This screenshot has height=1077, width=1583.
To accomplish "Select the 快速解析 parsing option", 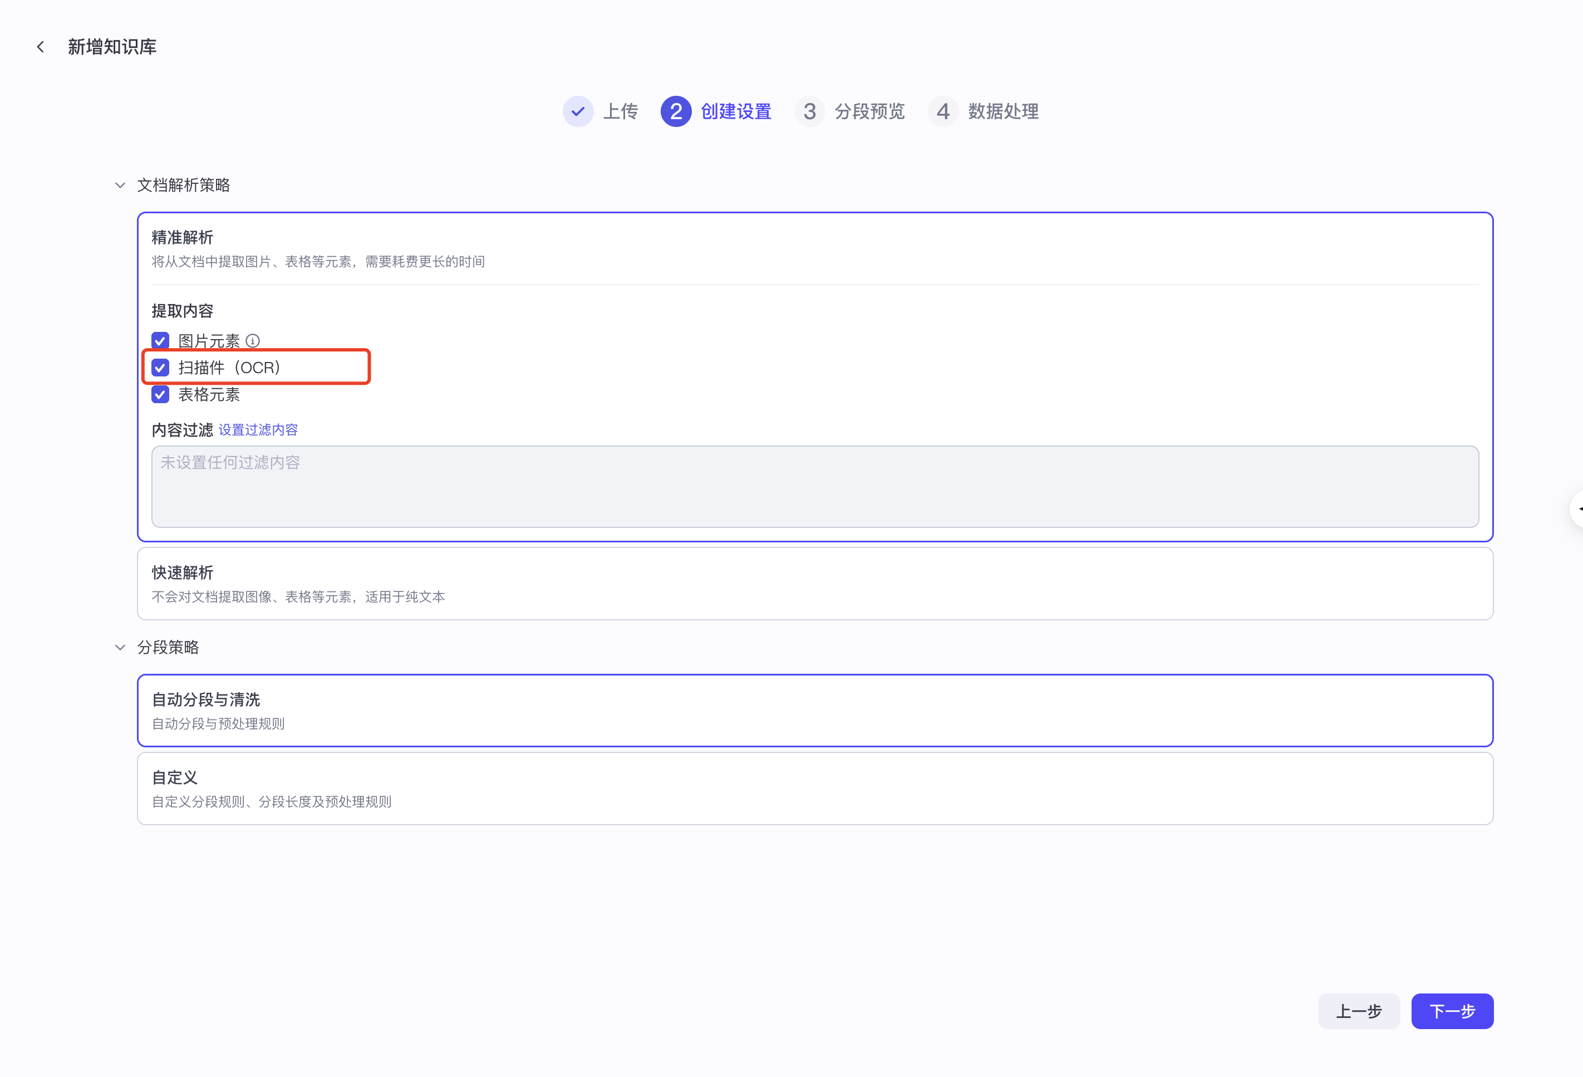I will pyautogui.click(x=815, y=584).
